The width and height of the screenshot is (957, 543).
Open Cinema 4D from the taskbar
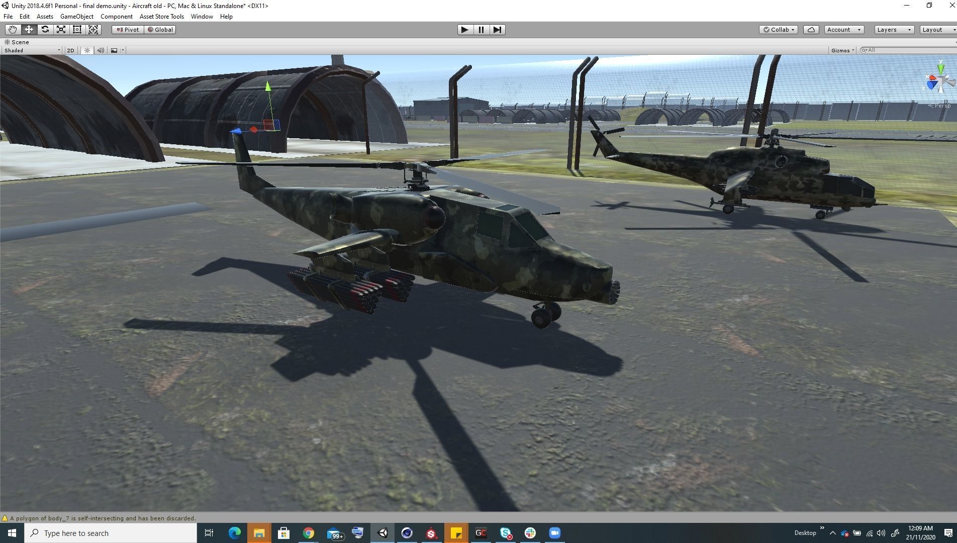coord(407,533)
